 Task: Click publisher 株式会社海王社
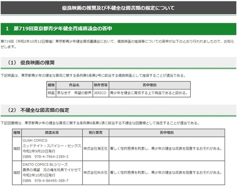pos(96,149)
